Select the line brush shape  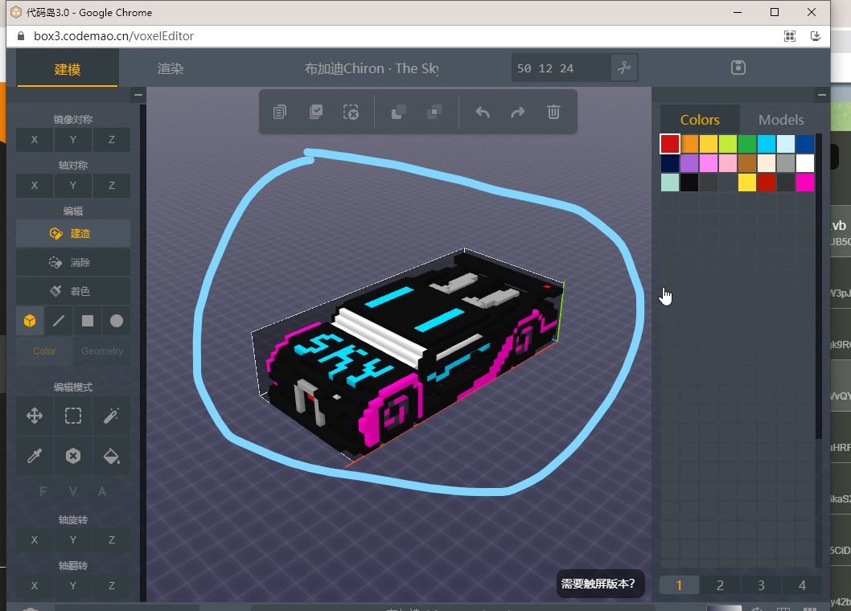pos(59,322)
